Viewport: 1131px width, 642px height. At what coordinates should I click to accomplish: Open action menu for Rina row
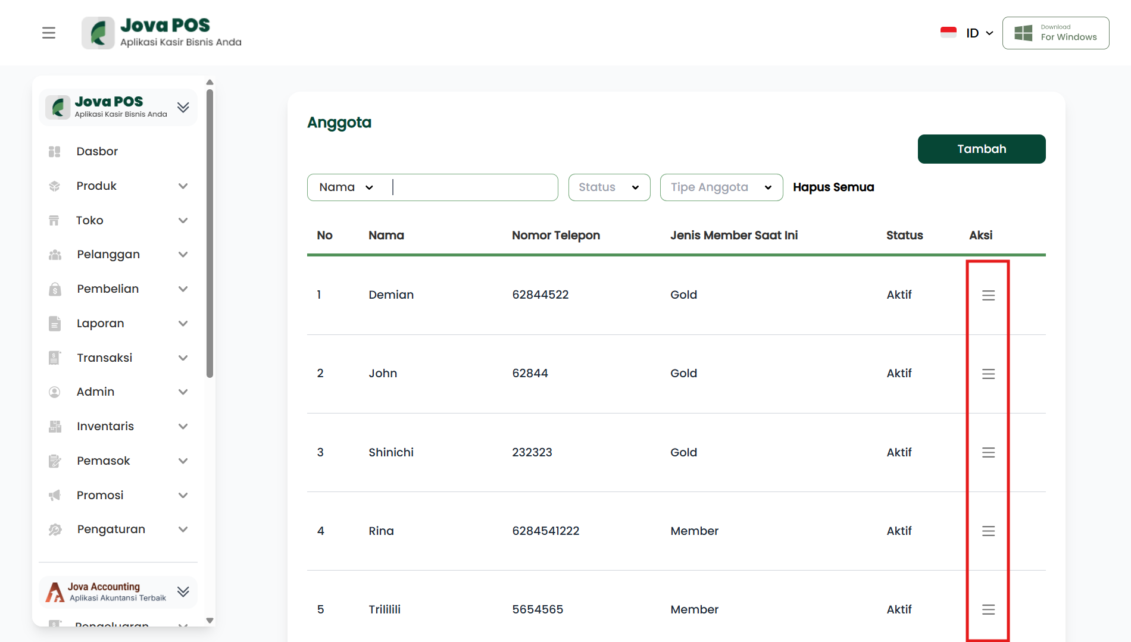[988, 531]
